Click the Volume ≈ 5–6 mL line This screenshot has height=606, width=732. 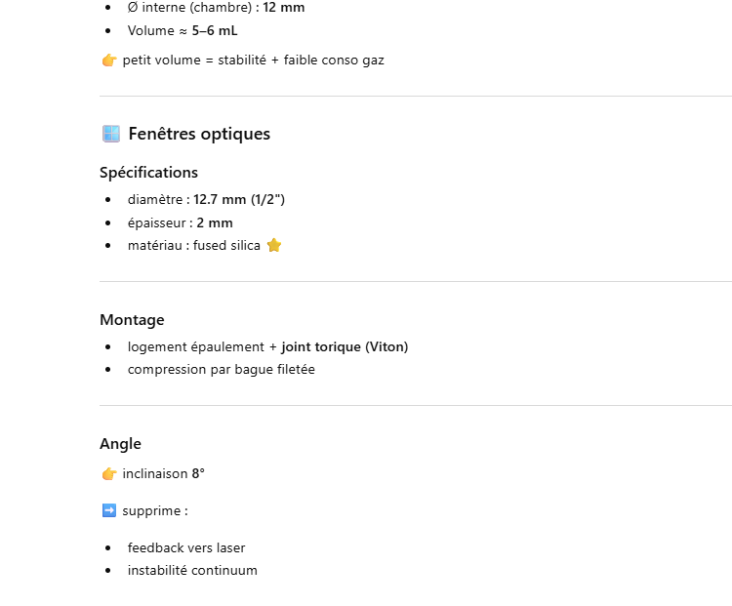coord(182,30)
